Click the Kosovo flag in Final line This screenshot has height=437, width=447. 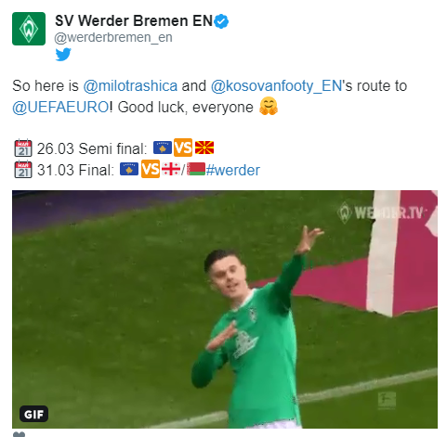129,169
